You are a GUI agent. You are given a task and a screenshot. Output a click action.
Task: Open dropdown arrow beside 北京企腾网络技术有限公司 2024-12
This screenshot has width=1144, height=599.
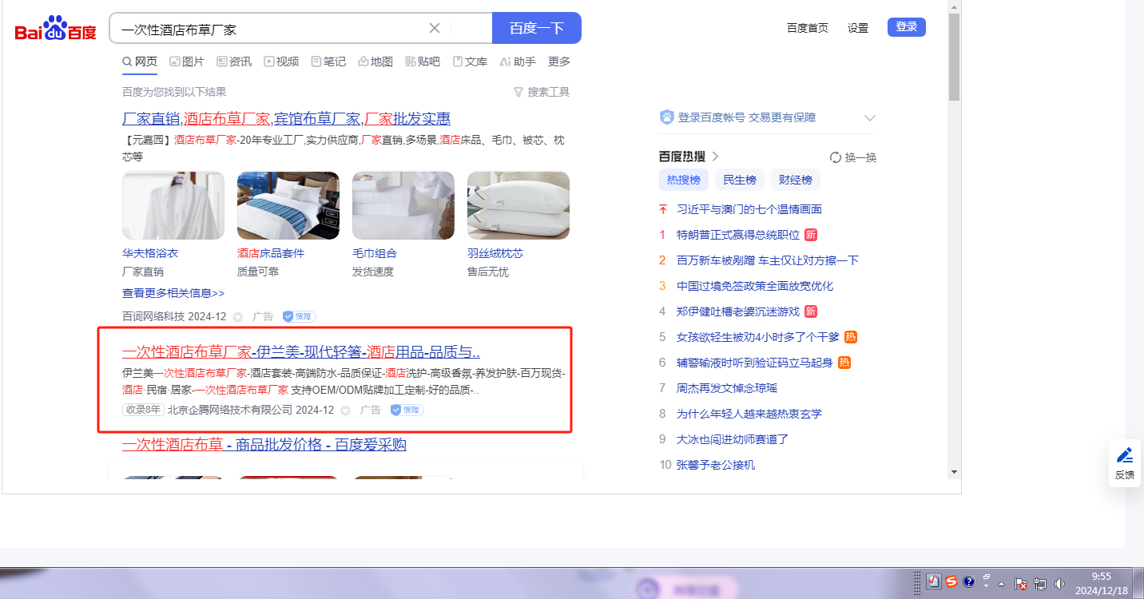click(x=345, y=411)
